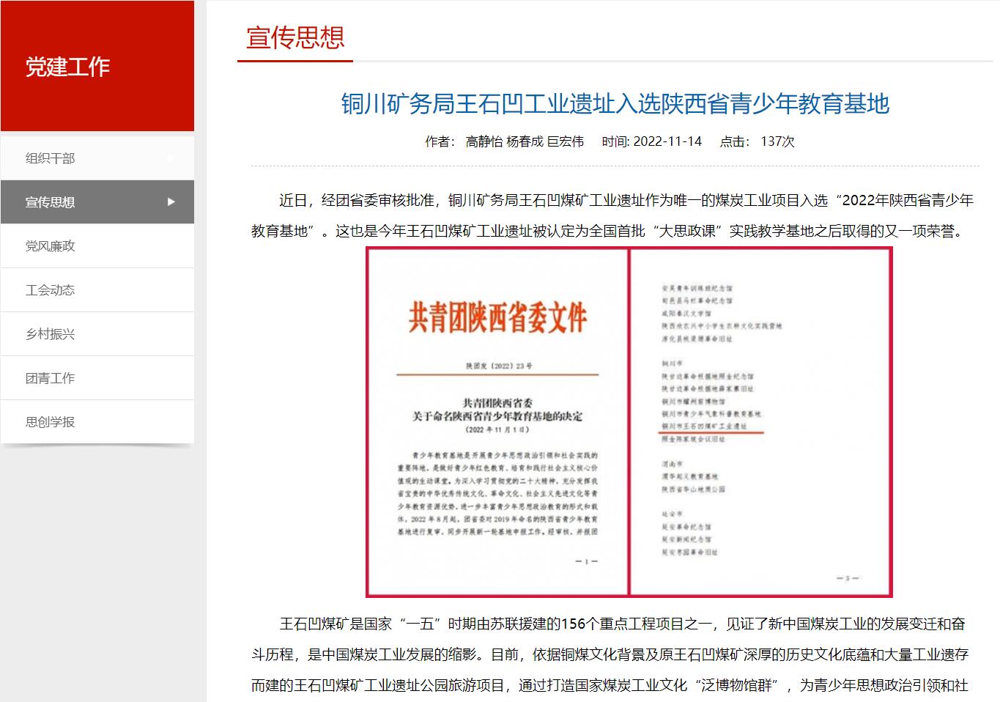The width and height of the screenshot is (1000, 702).
Task: Click the publish date 2022-11-14
Action: [667, 141]
